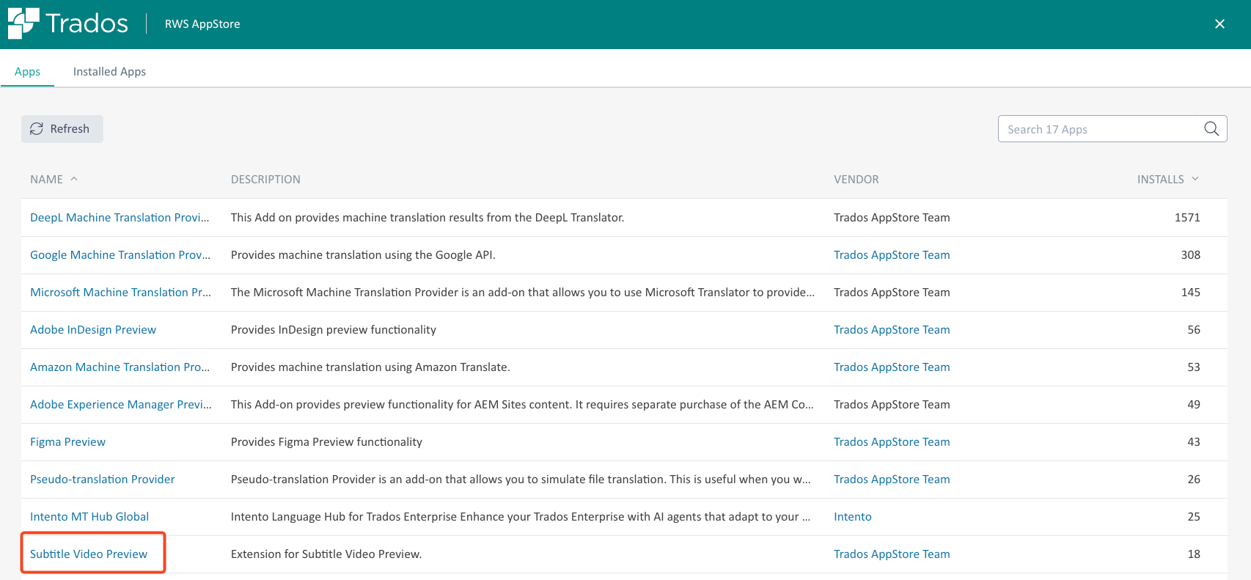Select the DeepL description text

pos(428,218)
